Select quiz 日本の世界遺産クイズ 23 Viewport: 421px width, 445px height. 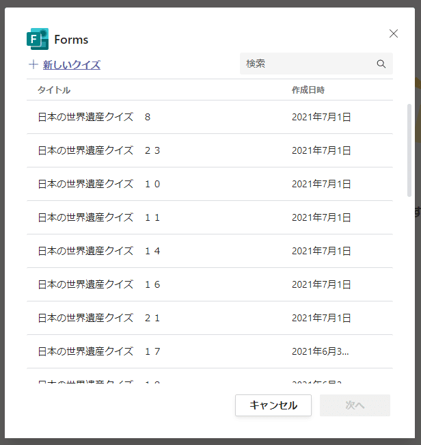[210, 150]
